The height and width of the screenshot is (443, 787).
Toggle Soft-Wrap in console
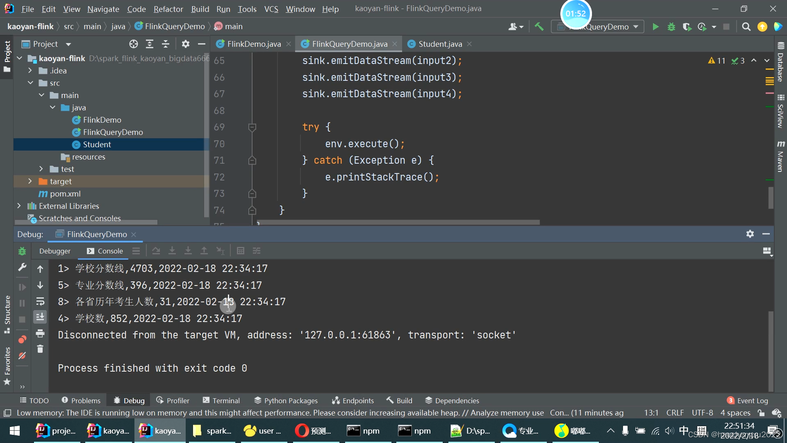coord(40,301)
